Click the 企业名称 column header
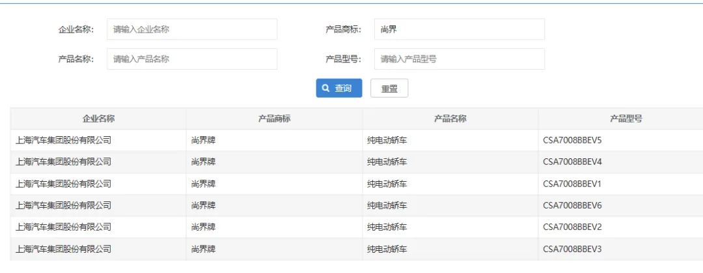 point(99,119)
